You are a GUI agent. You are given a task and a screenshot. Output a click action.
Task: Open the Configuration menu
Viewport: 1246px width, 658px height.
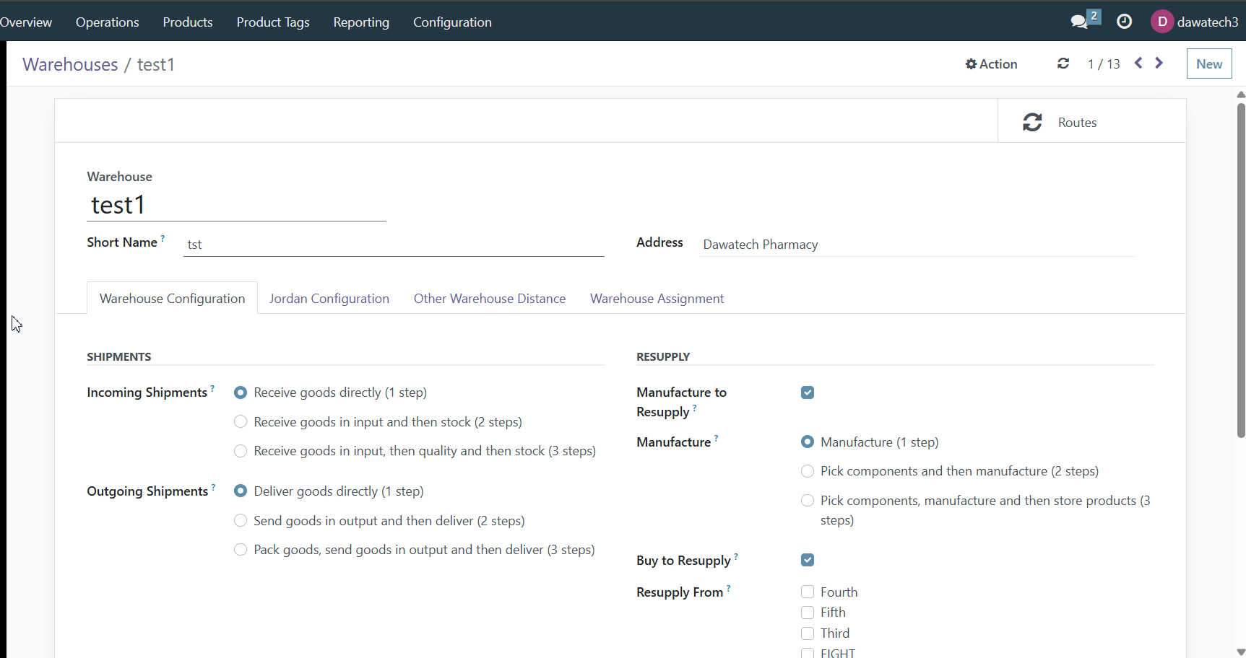click(x=452, y=22)
